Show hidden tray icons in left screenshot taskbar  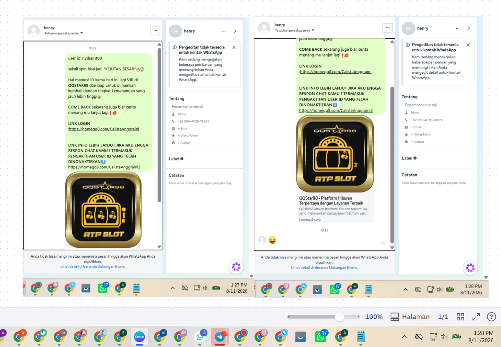(x=172, y=288)
